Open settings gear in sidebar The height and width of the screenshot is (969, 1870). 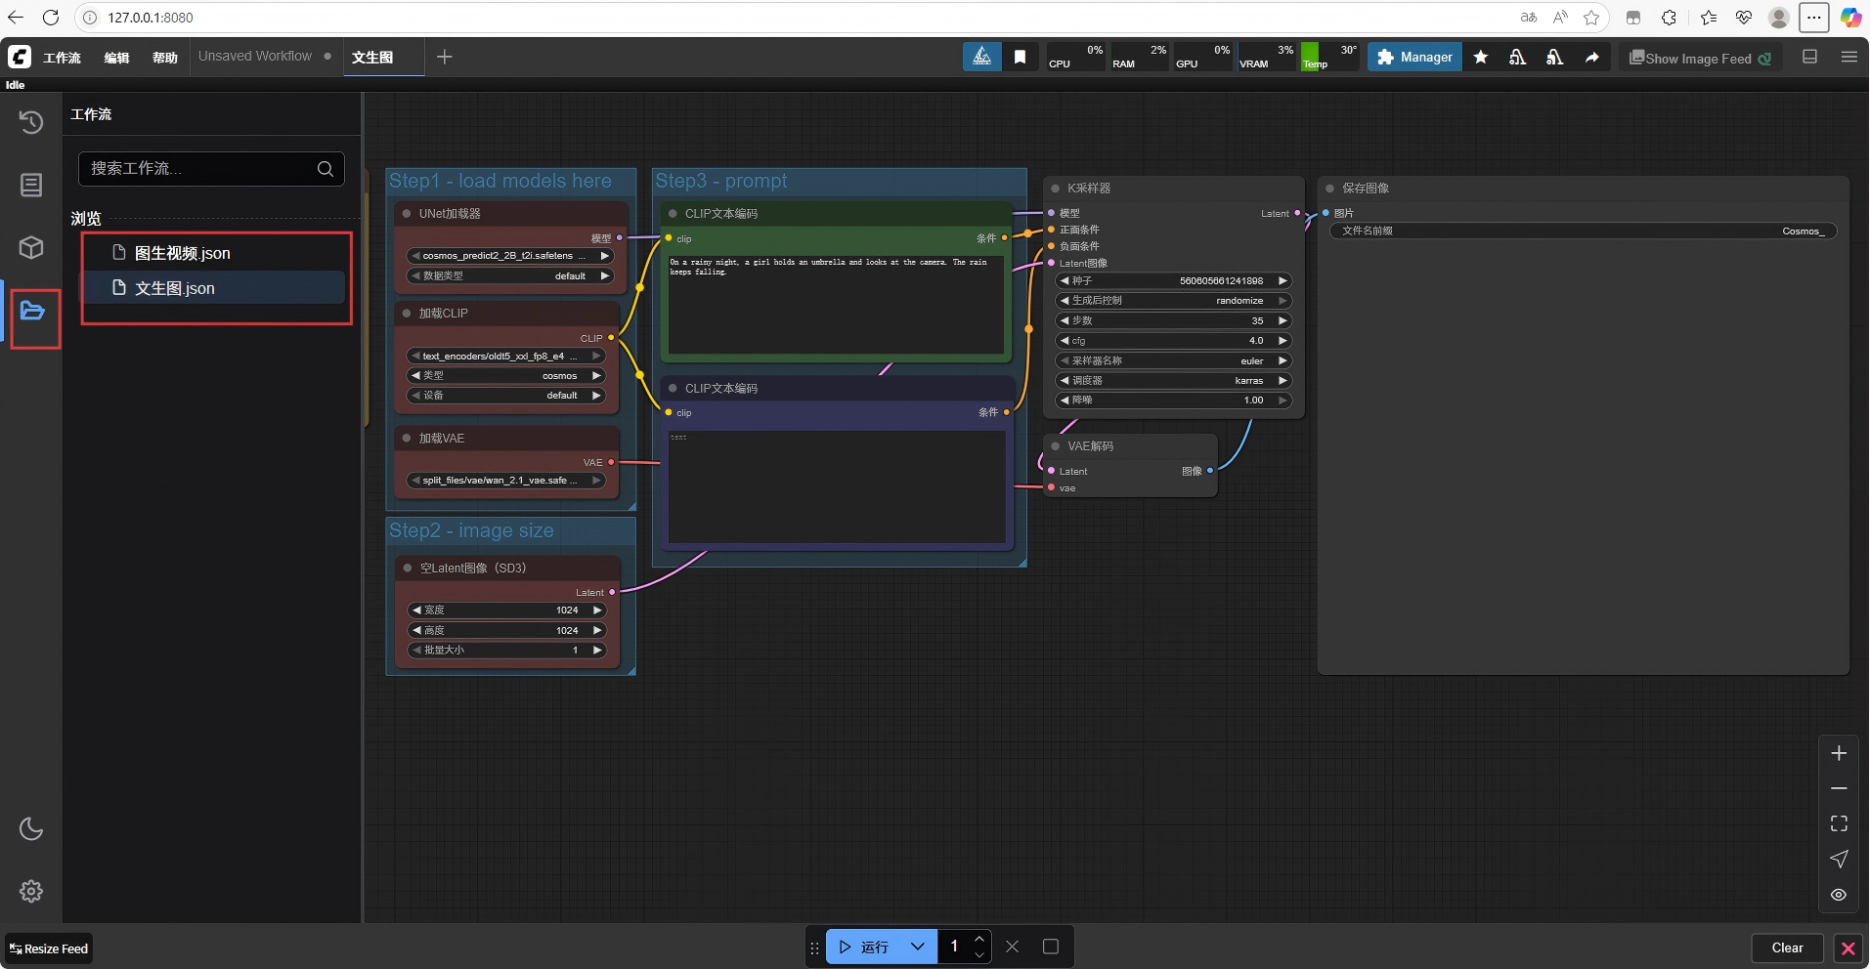pos(31,891)
